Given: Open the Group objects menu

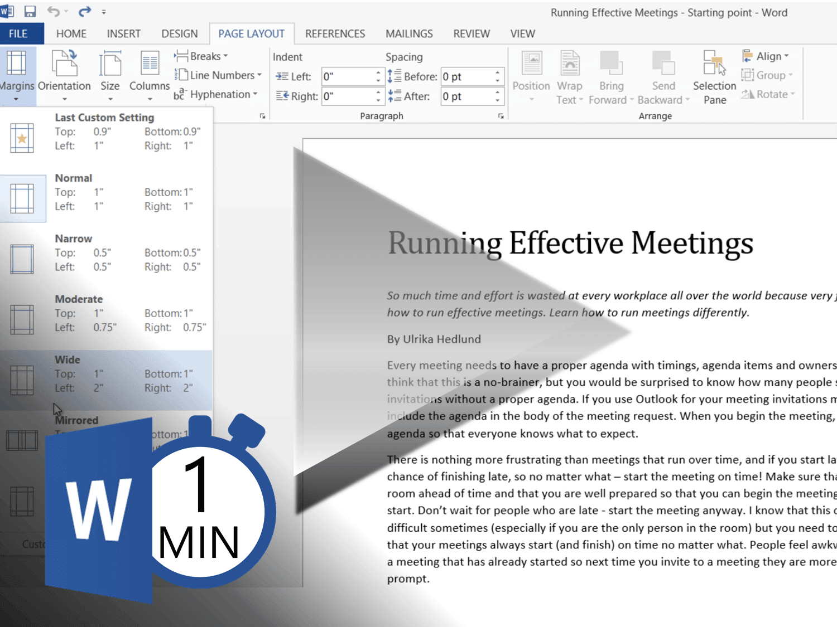Looking at the screenshot, I should [x=767, y=75].
